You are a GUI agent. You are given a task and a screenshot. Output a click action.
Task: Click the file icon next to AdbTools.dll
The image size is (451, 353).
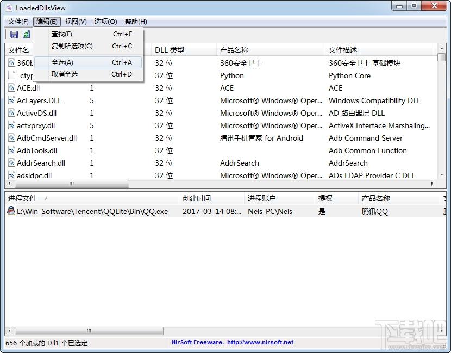11,150
